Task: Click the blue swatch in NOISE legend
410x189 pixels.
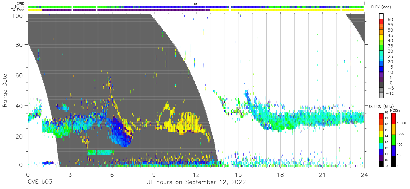Action: pos(393,150)
